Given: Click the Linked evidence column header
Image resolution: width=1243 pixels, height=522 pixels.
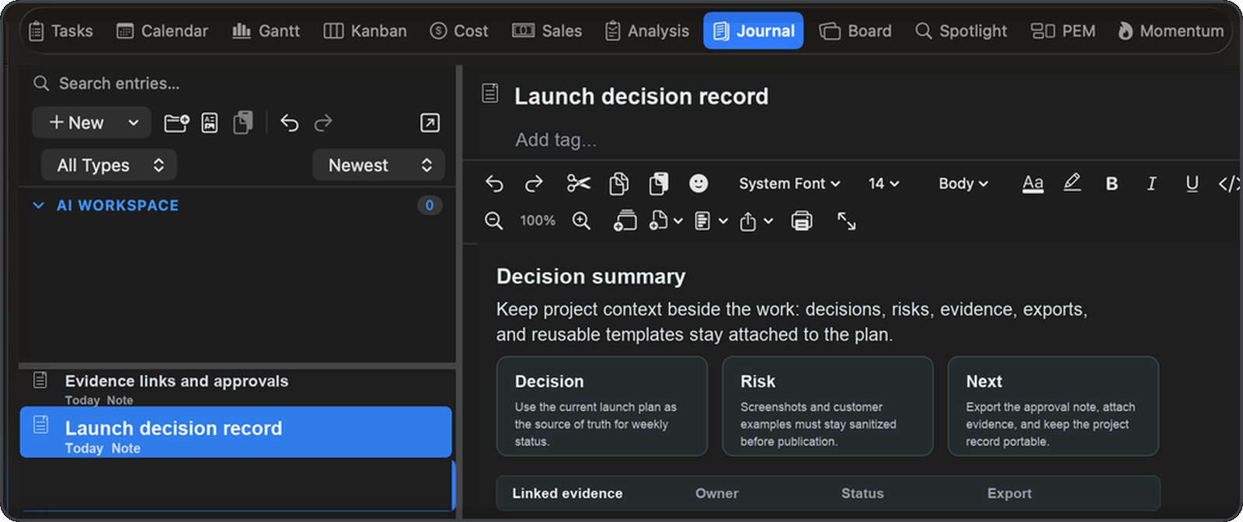Looking at the screenshot, I should tap(567, 493).
